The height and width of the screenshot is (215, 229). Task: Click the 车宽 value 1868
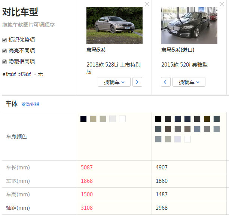point(87,181)
